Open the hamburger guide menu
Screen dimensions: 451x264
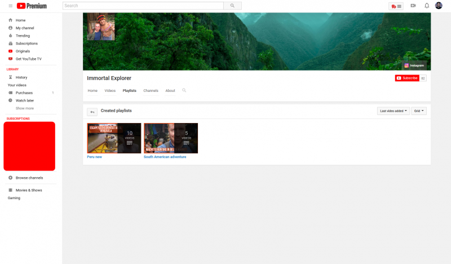tap(10, 6)
